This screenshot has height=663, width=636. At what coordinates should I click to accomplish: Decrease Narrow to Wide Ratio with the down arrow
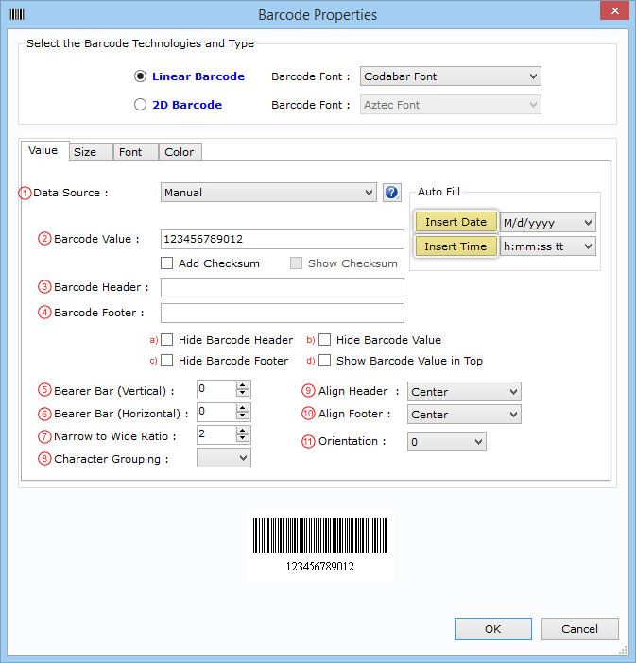[243, 438]
